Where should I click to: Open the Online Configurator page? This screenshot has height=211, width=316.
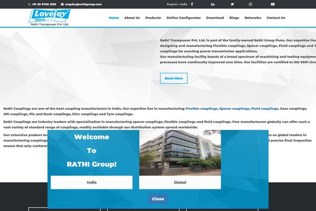point(183,18)
